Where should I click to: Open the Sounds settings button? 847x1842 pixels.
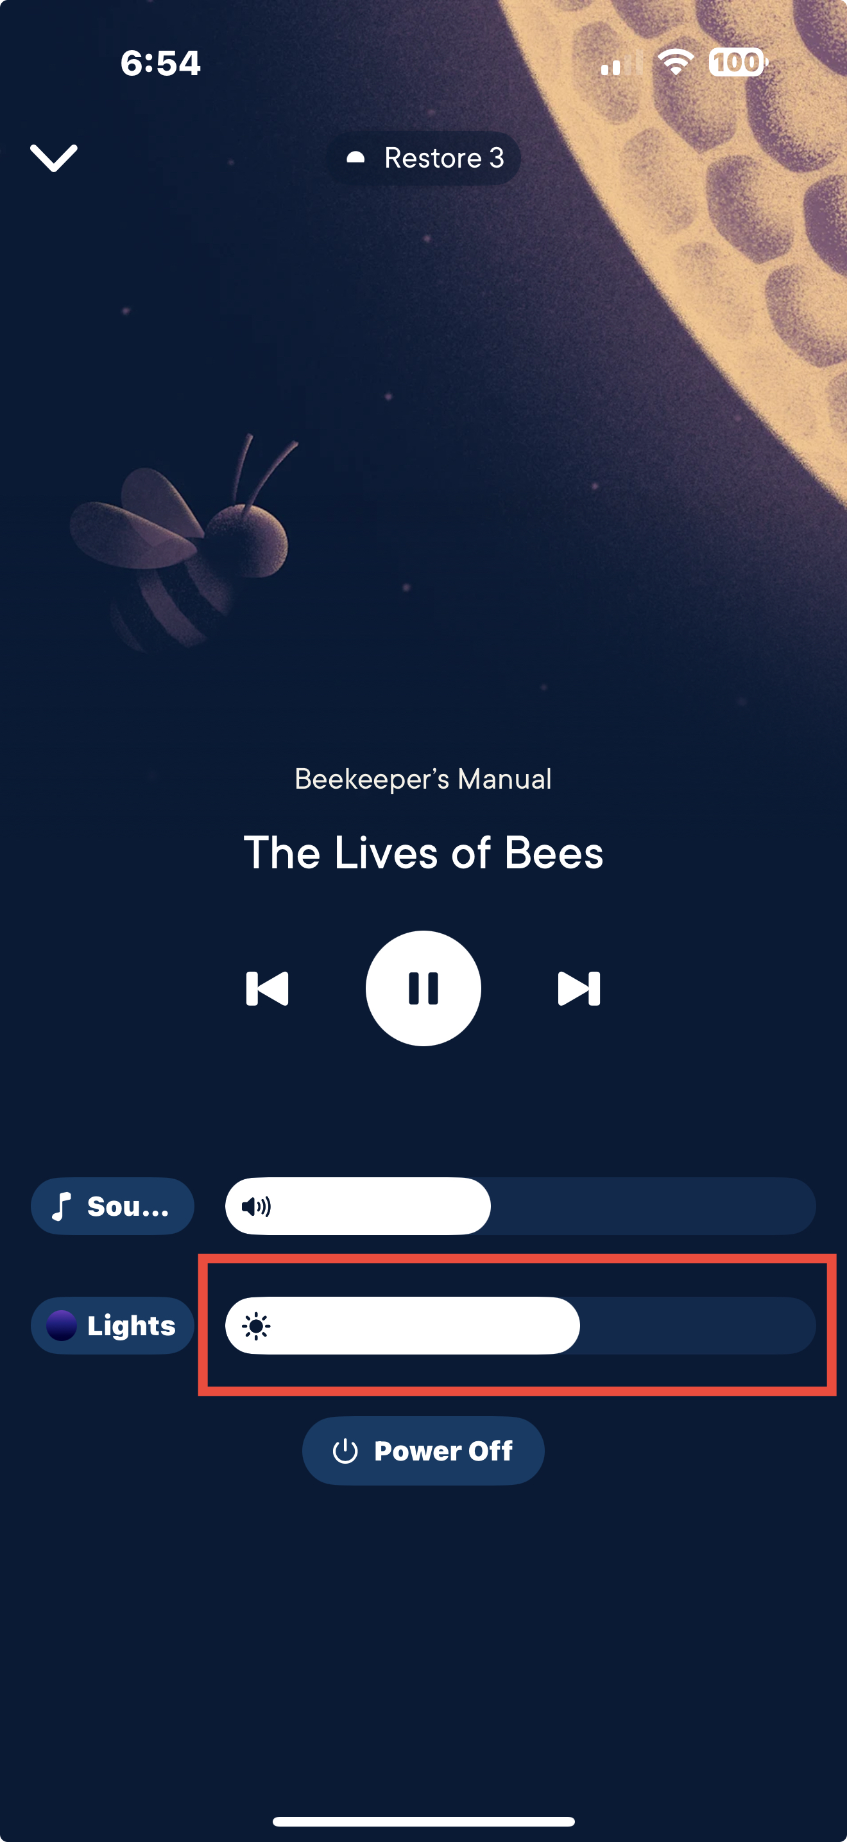click(113, 1206)
